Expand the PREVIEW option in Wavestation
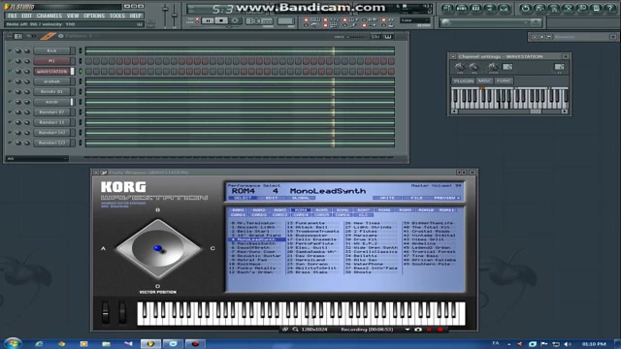Viewport: 621px width, 349px height. click(446, 198)
